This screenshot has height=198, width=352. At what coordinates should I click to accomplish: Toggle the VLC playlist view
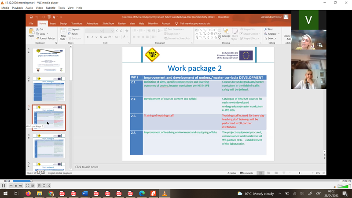click(39, 186)
